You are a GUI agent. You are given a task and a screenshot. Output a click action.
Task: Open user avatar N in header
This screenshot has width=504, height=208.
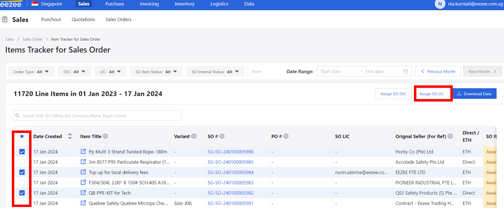[440, 4]
